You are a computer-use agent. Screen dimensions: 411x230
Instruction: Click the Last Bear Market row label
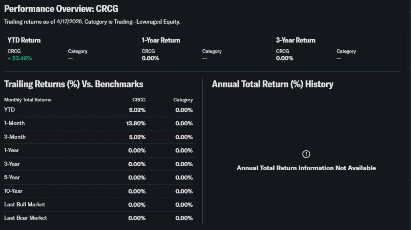(25, 218)
